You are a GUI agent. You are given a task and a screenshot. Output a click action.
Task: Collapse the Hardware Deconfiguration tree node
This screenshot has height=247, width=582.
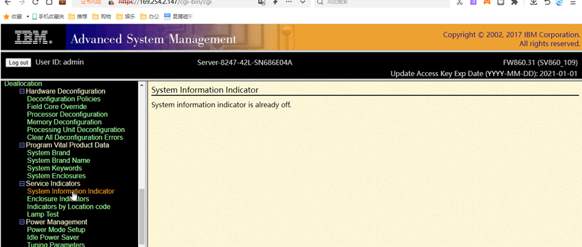[22, 92]
